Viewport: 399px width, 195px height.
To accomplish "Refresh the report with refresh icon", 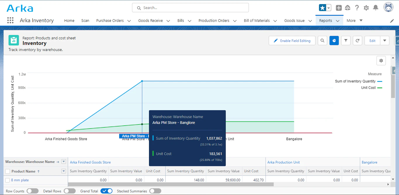I will 358,41.
